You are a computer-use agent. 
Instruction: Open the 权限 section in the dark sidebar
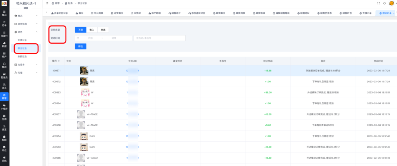click(4, 138)
